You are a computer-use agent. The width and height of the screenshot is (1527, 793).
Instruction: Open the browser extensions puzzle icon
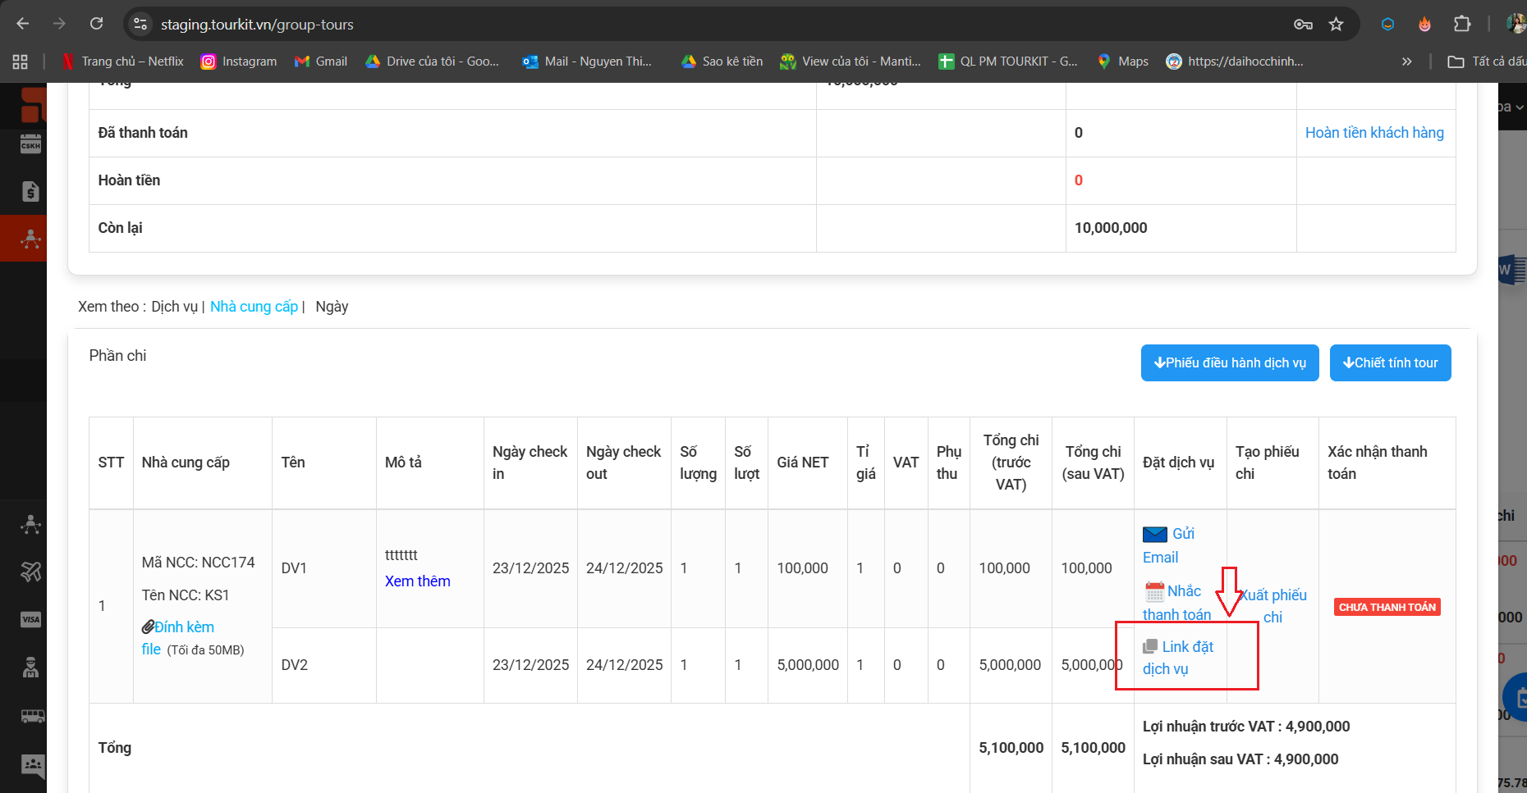click(x=1462, y=25)
